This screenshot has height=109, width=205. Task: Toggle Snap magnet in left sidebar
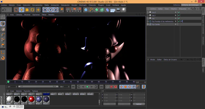3,58
